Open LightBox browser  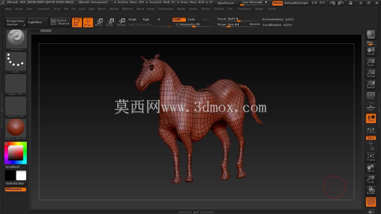point(38,22)
